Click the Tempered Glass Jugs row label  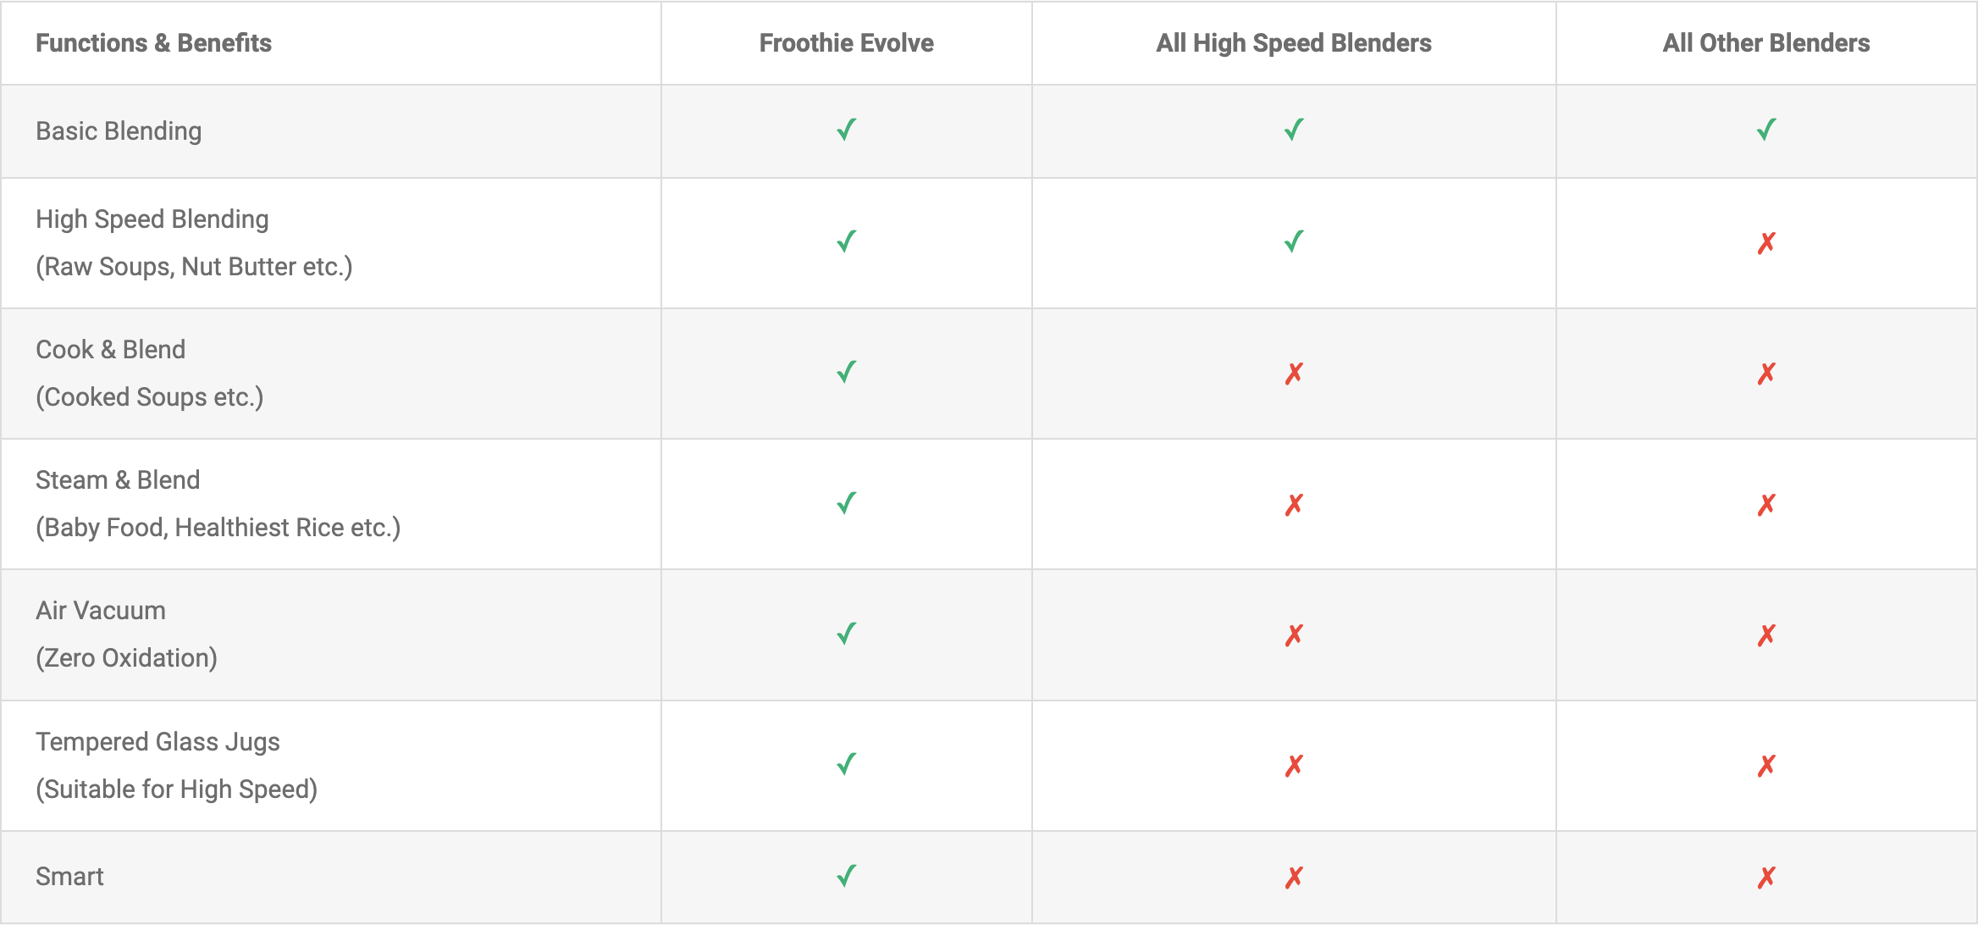(157, 742)
